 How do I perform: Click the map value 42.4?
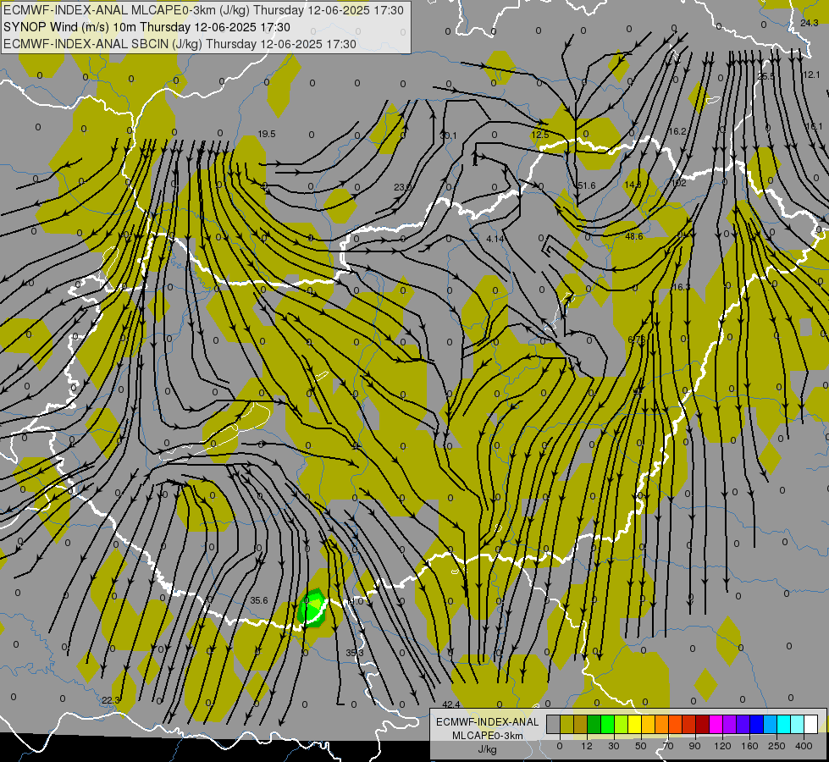pos(451,704)
